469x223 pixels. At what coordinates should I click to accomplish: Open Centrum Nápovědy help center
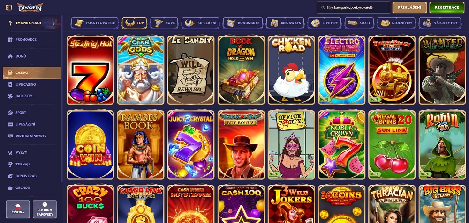[45, 209]
